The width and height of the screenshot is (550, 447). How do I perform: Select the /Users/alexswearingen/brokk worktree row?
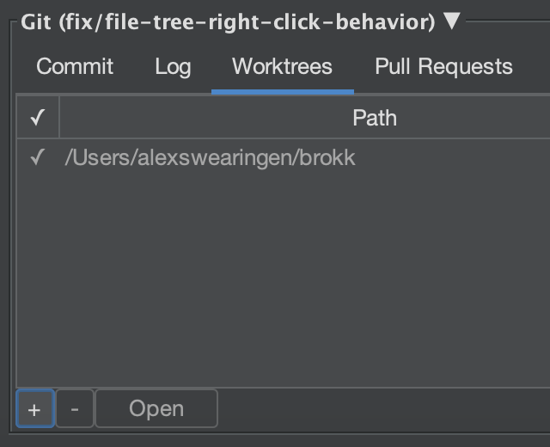pyautogui.click(x=284, y=157)
